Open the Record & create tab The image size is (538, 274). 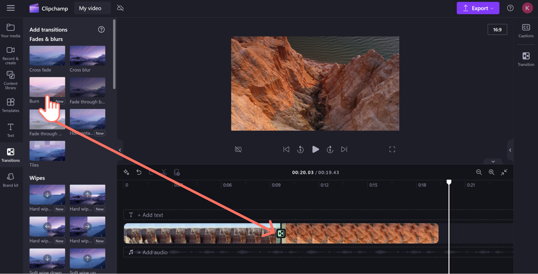click(11, 56)
